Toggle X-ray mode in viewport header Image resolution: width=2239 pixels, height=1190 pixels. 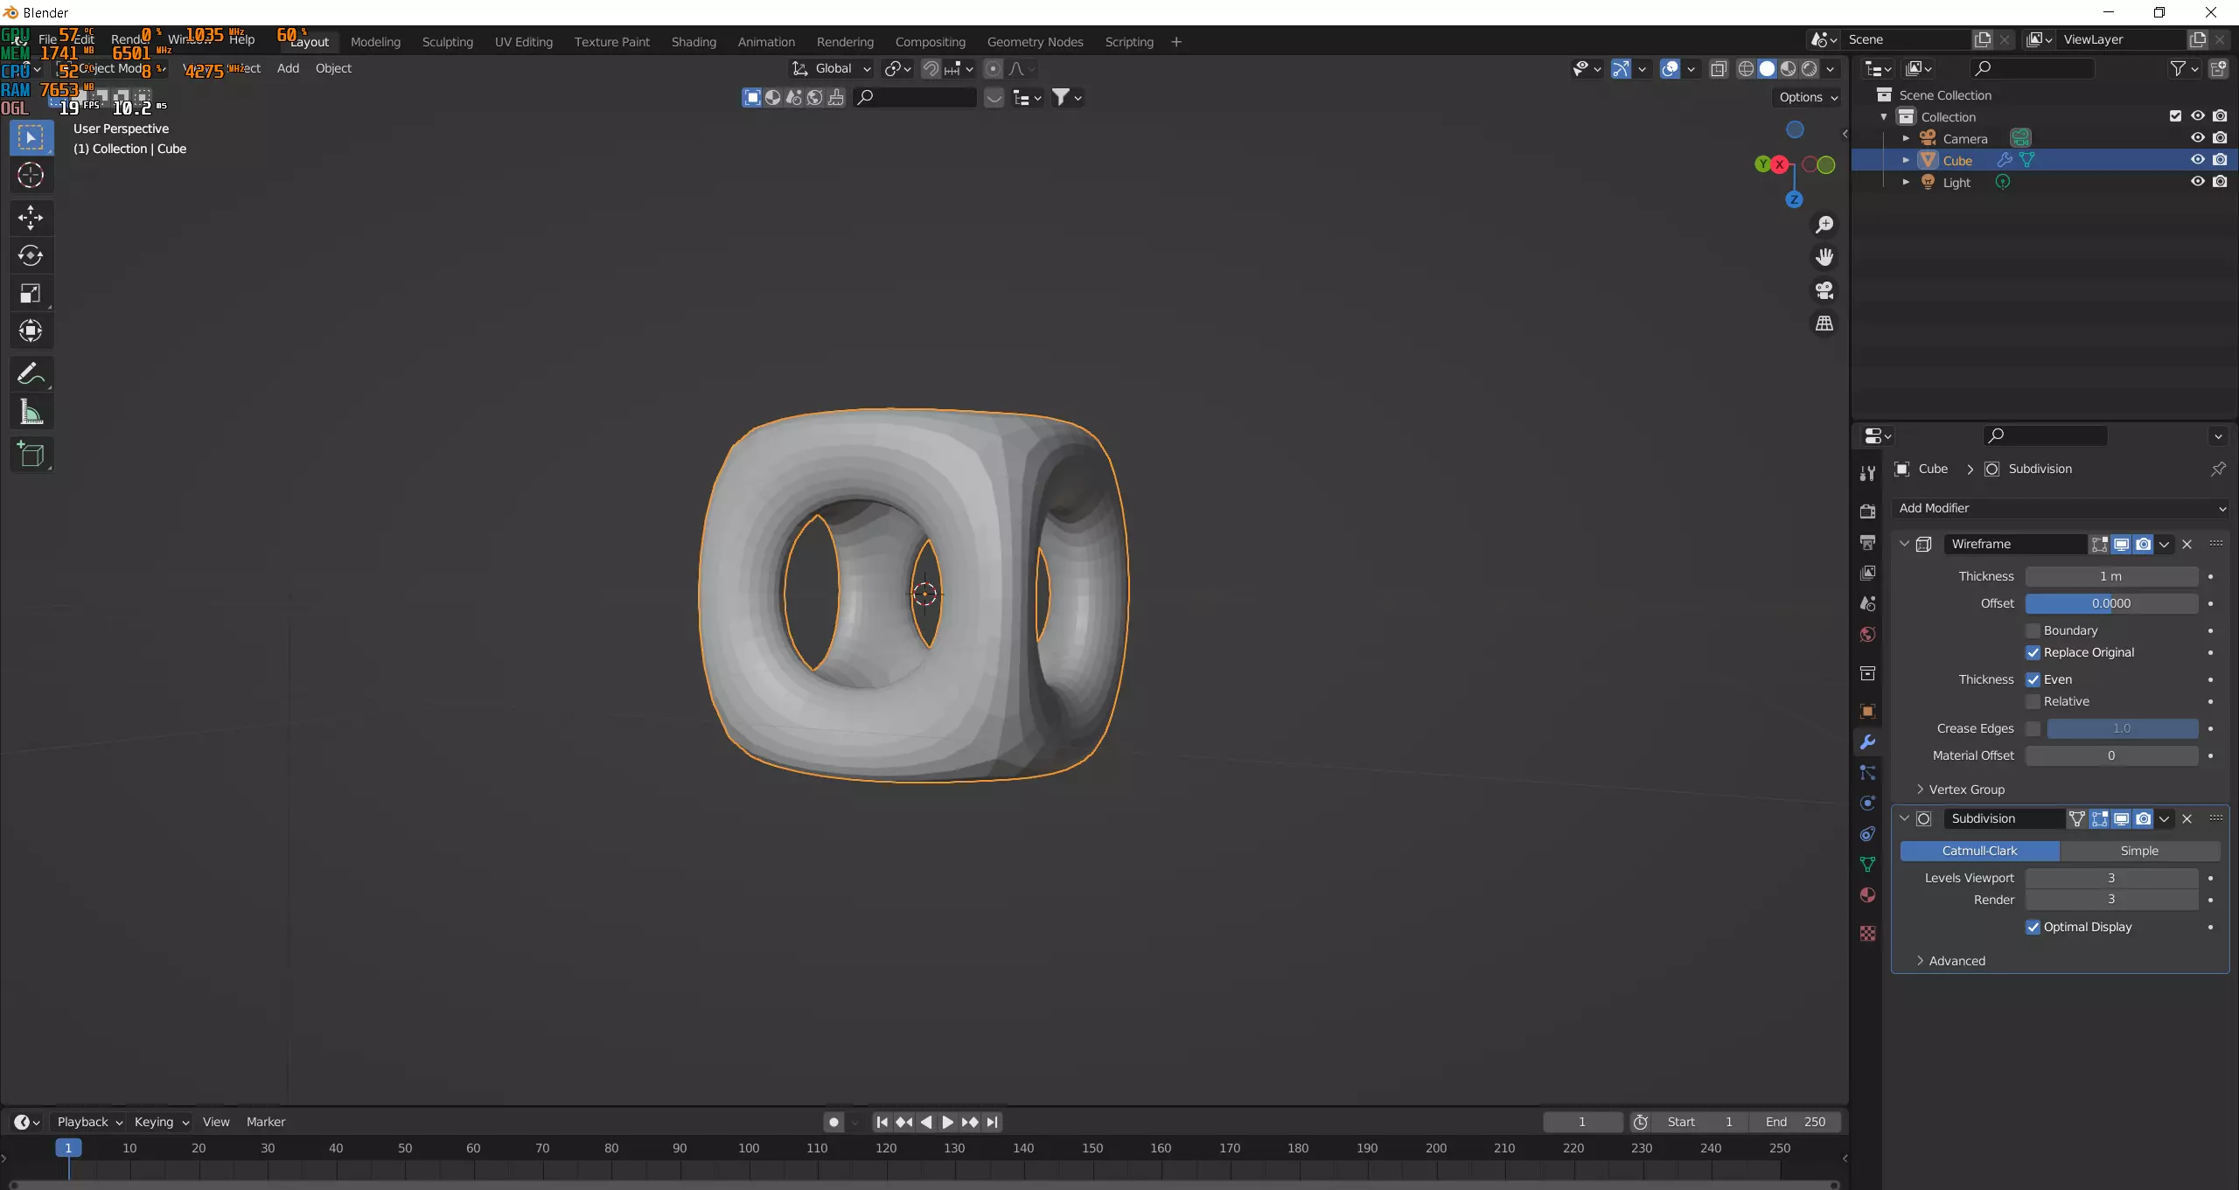(1719, 69)
